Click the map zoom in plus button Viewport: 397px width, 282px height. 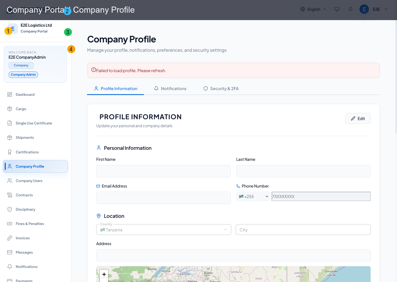(x=104, y=274)
